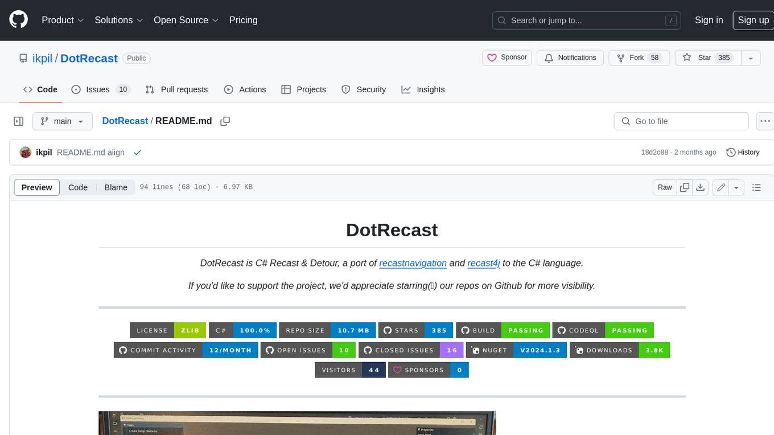The width and height of the screenshot is (774, 435).
Task: Star the DotRecast repository
Action: click(707, 58)
